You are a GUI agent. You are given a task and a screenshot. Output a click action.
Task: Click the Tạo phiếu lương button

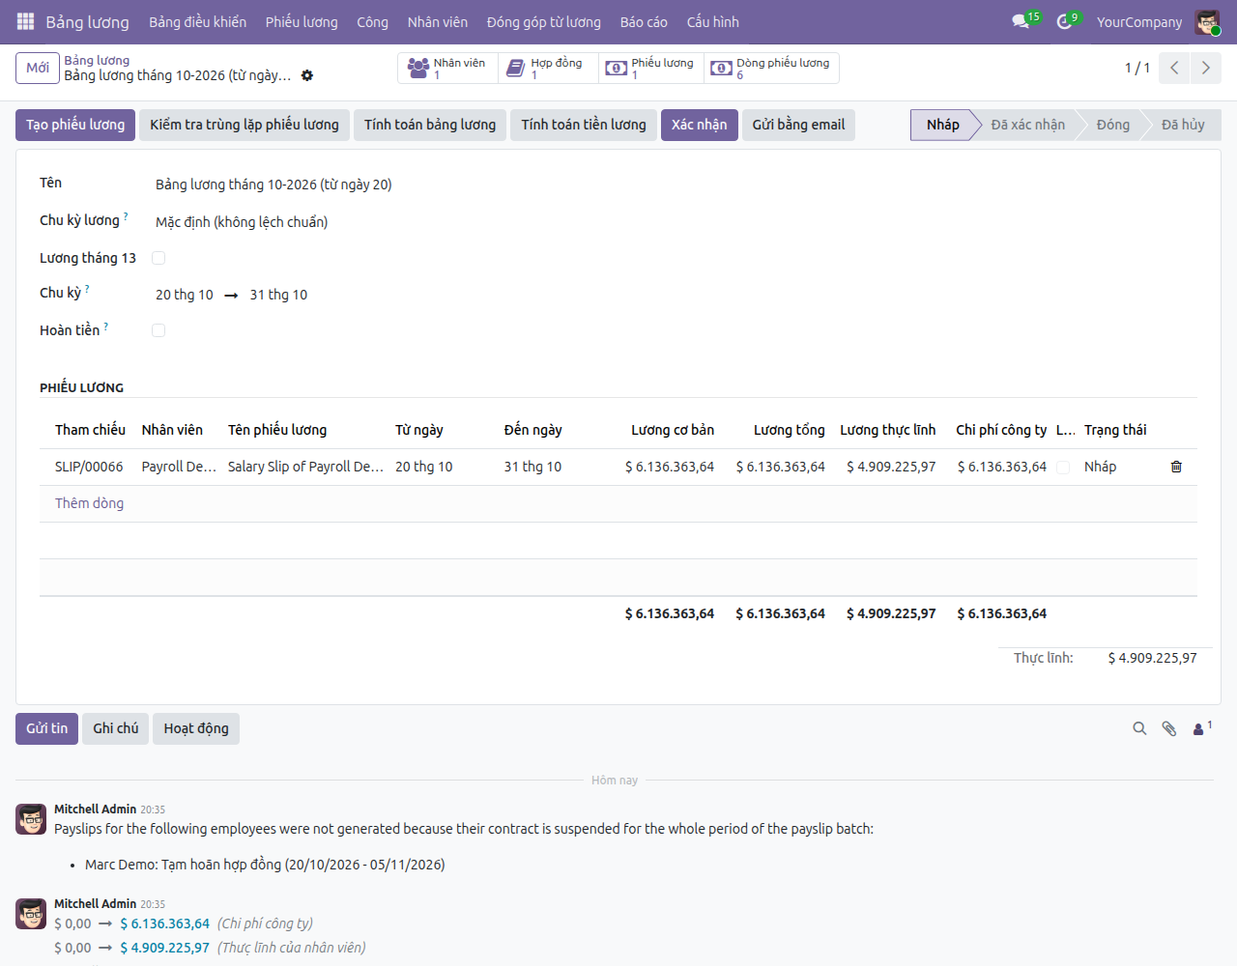[x=75, y=125]
